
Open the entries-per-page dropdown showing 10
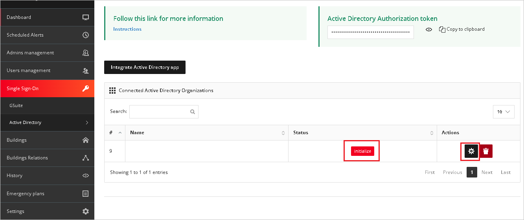pyautogui.click(x=504, y=112)
